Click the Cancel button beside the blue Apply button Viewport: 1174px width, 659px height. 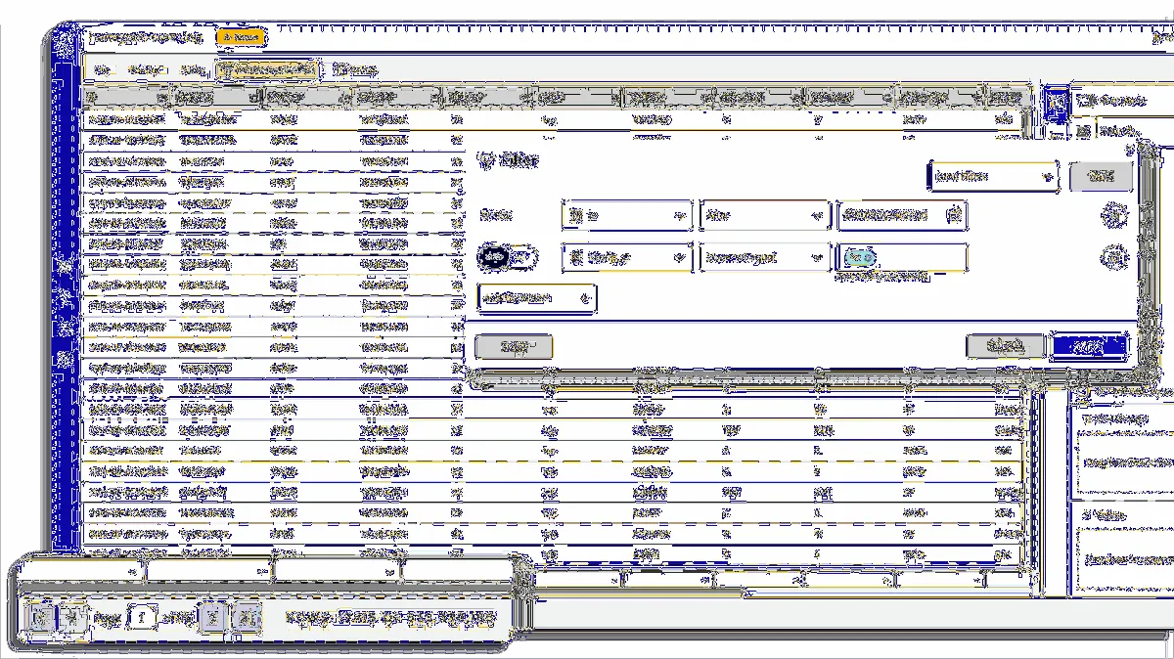pos(1005,346)
